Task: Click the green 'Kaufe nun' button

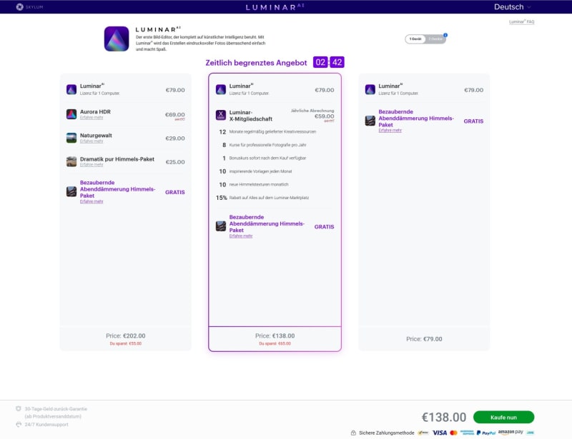Action: [x=503, y=417]
